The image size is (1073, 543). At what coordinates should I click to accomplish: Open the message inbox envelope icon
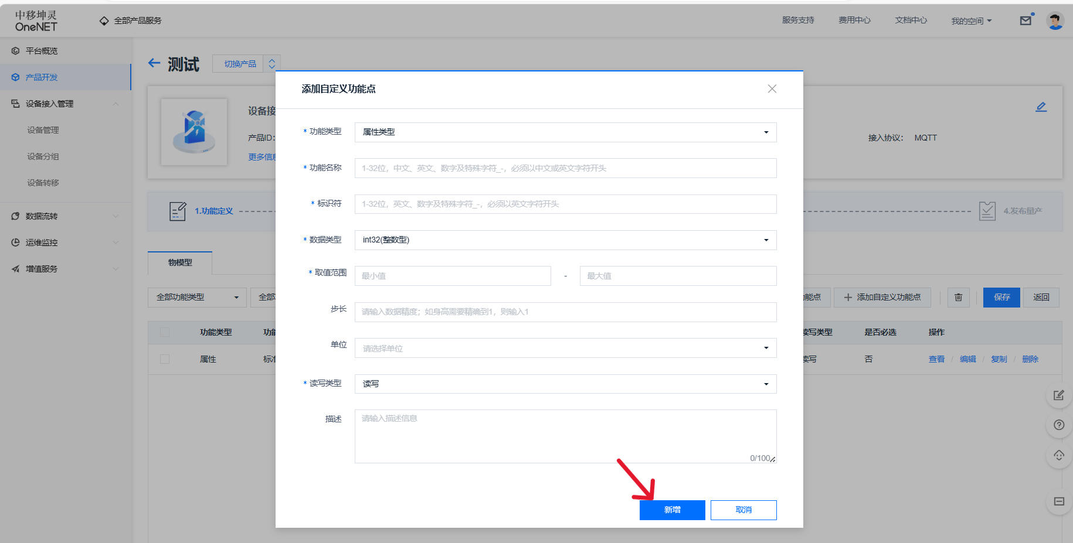coord(1025,20)
